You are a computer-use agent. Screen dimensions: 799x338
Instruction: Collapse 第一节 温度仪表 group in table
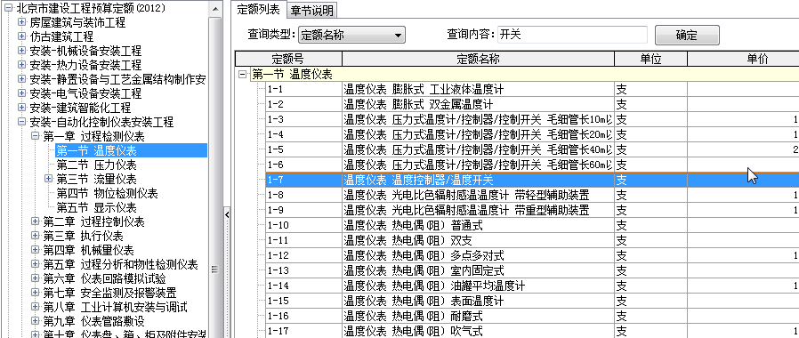tap(243, 75)
